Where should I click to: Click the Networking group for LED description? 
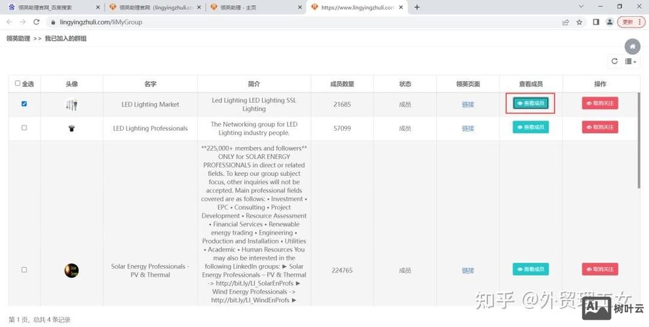pyautogui.click(x=253, y=129)
